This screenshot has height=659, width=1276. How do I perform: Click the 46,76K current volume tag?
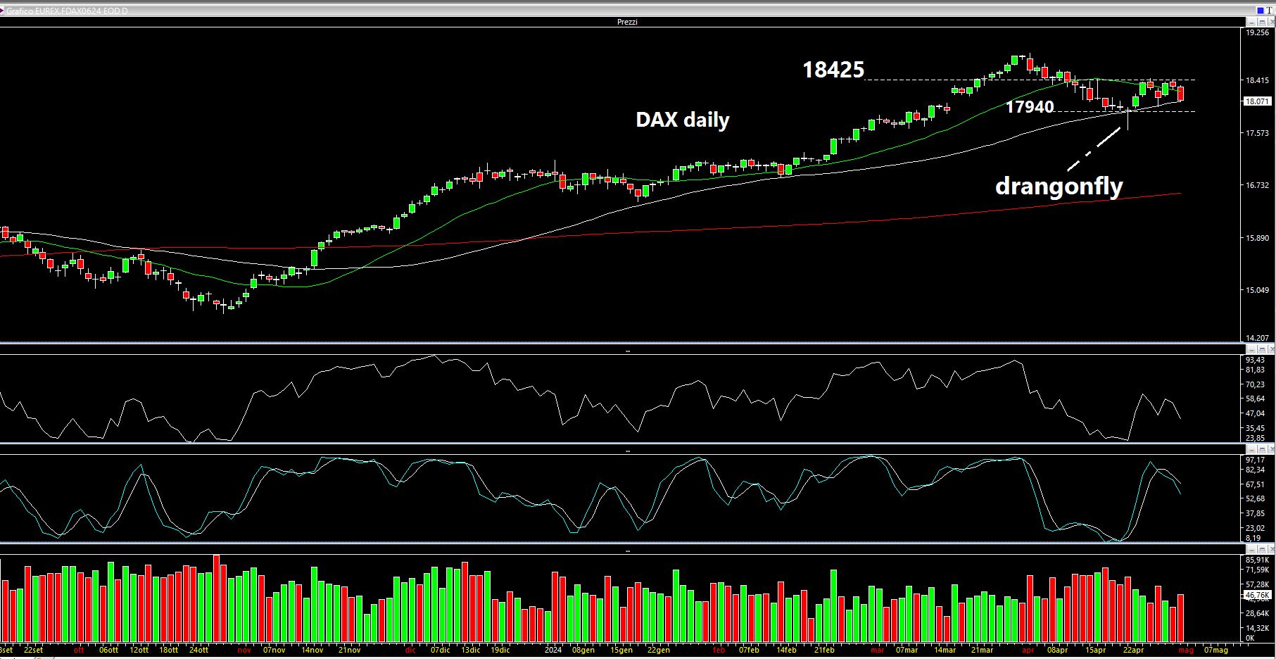(x=1258, y=596)
